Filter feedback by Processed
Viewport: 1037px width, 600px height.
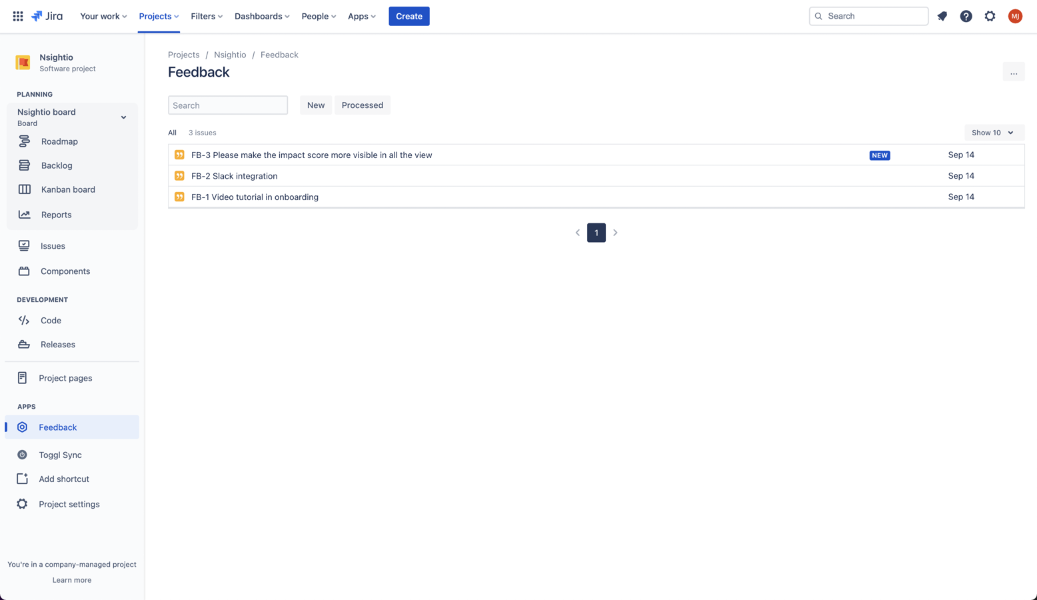pyautogui.click(x=363, y=105)
